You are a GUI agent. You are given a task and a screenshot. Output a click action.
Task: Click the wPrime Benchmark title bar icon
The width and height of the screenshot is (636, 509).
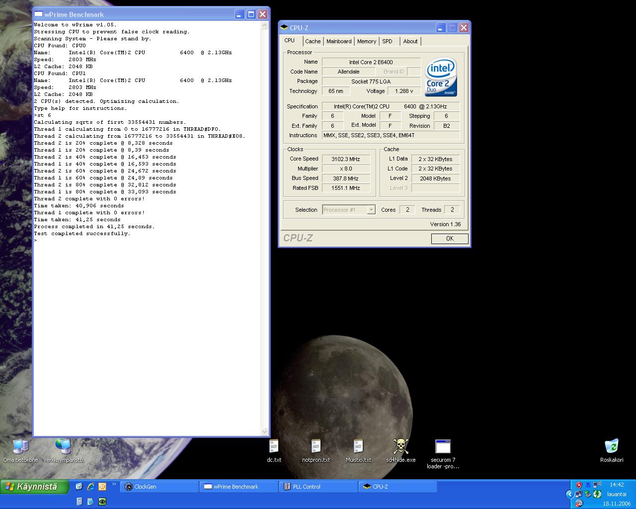coord(38,14)
